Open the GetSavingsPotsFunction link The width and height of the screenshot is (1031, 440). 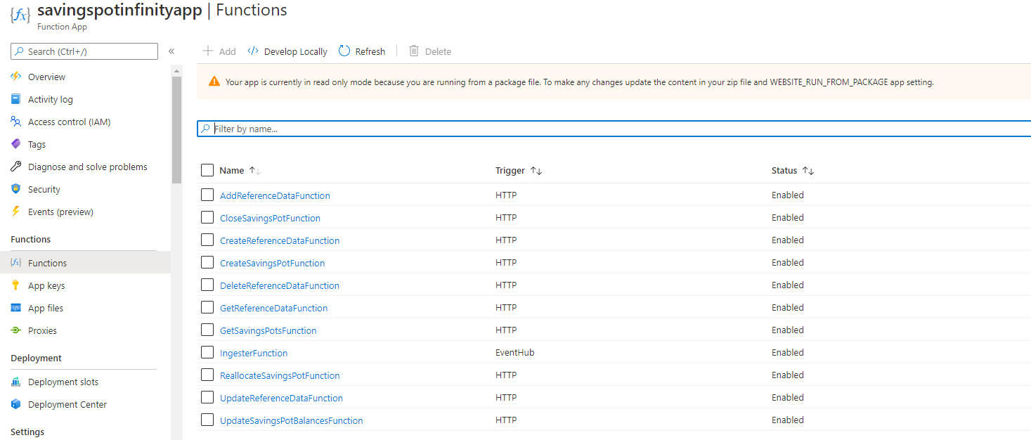(x=268, y=330)
